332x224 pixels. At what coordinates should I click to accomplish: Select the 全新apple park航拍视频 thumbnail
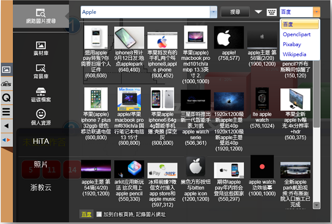click(296, 170)
